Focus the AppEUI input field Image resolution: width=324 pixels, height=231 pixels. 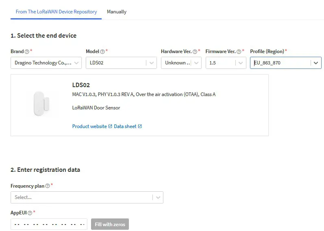[49, 224]
